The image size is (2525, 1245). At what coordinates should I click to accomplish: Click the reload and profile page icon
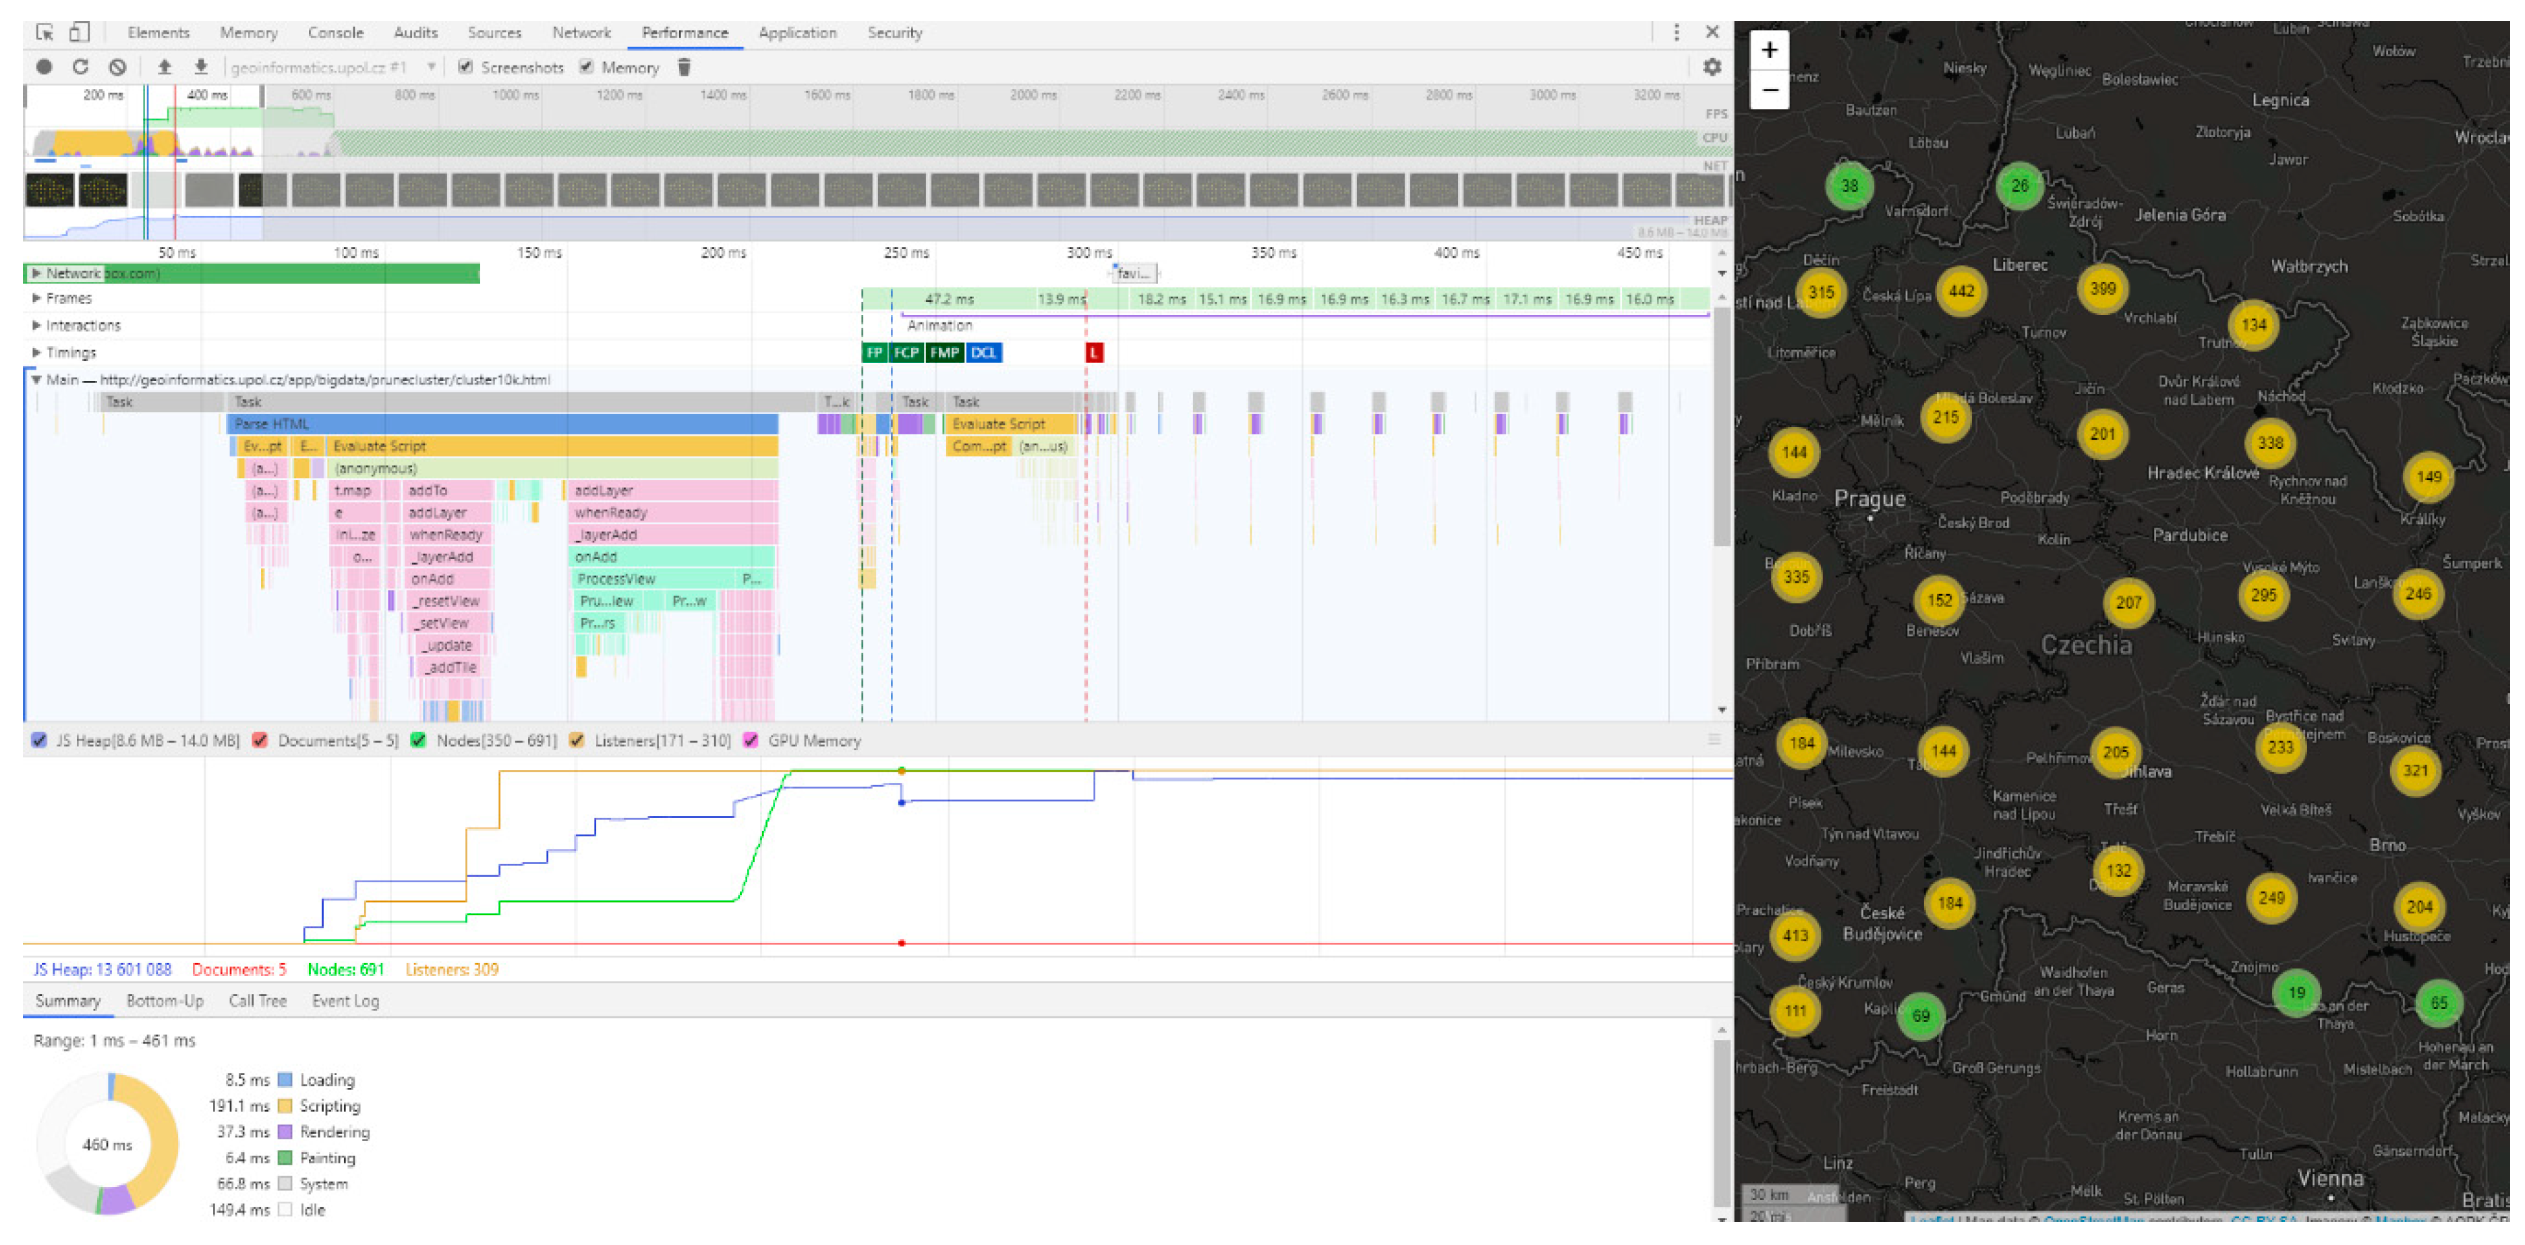pyautogui.click(x=80, y=67)
